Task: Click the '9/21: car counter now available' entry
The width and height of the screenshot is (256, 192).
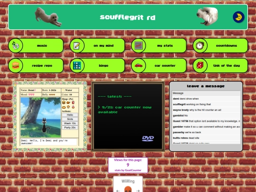Action: 125,110
